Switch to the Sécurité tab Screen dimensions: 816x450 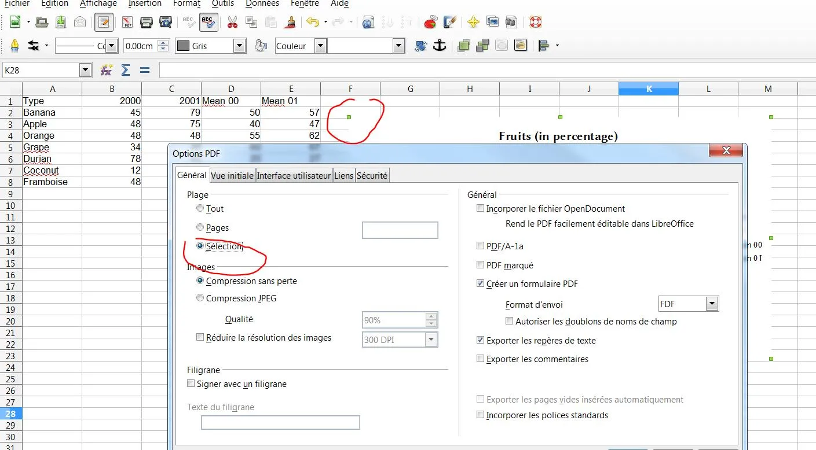coord(372,175)
